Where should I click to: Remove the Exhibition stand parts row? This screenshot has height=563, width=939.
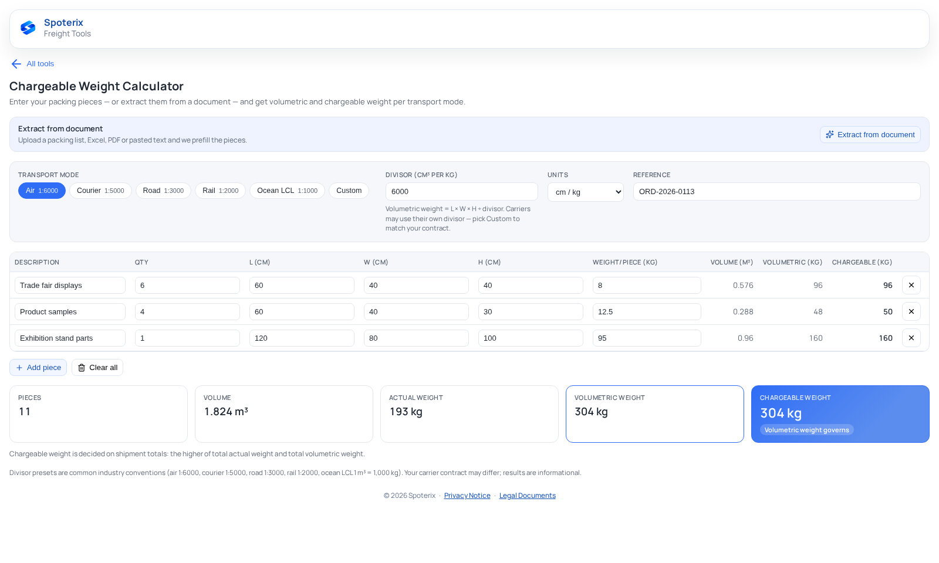tap(911, 338)
